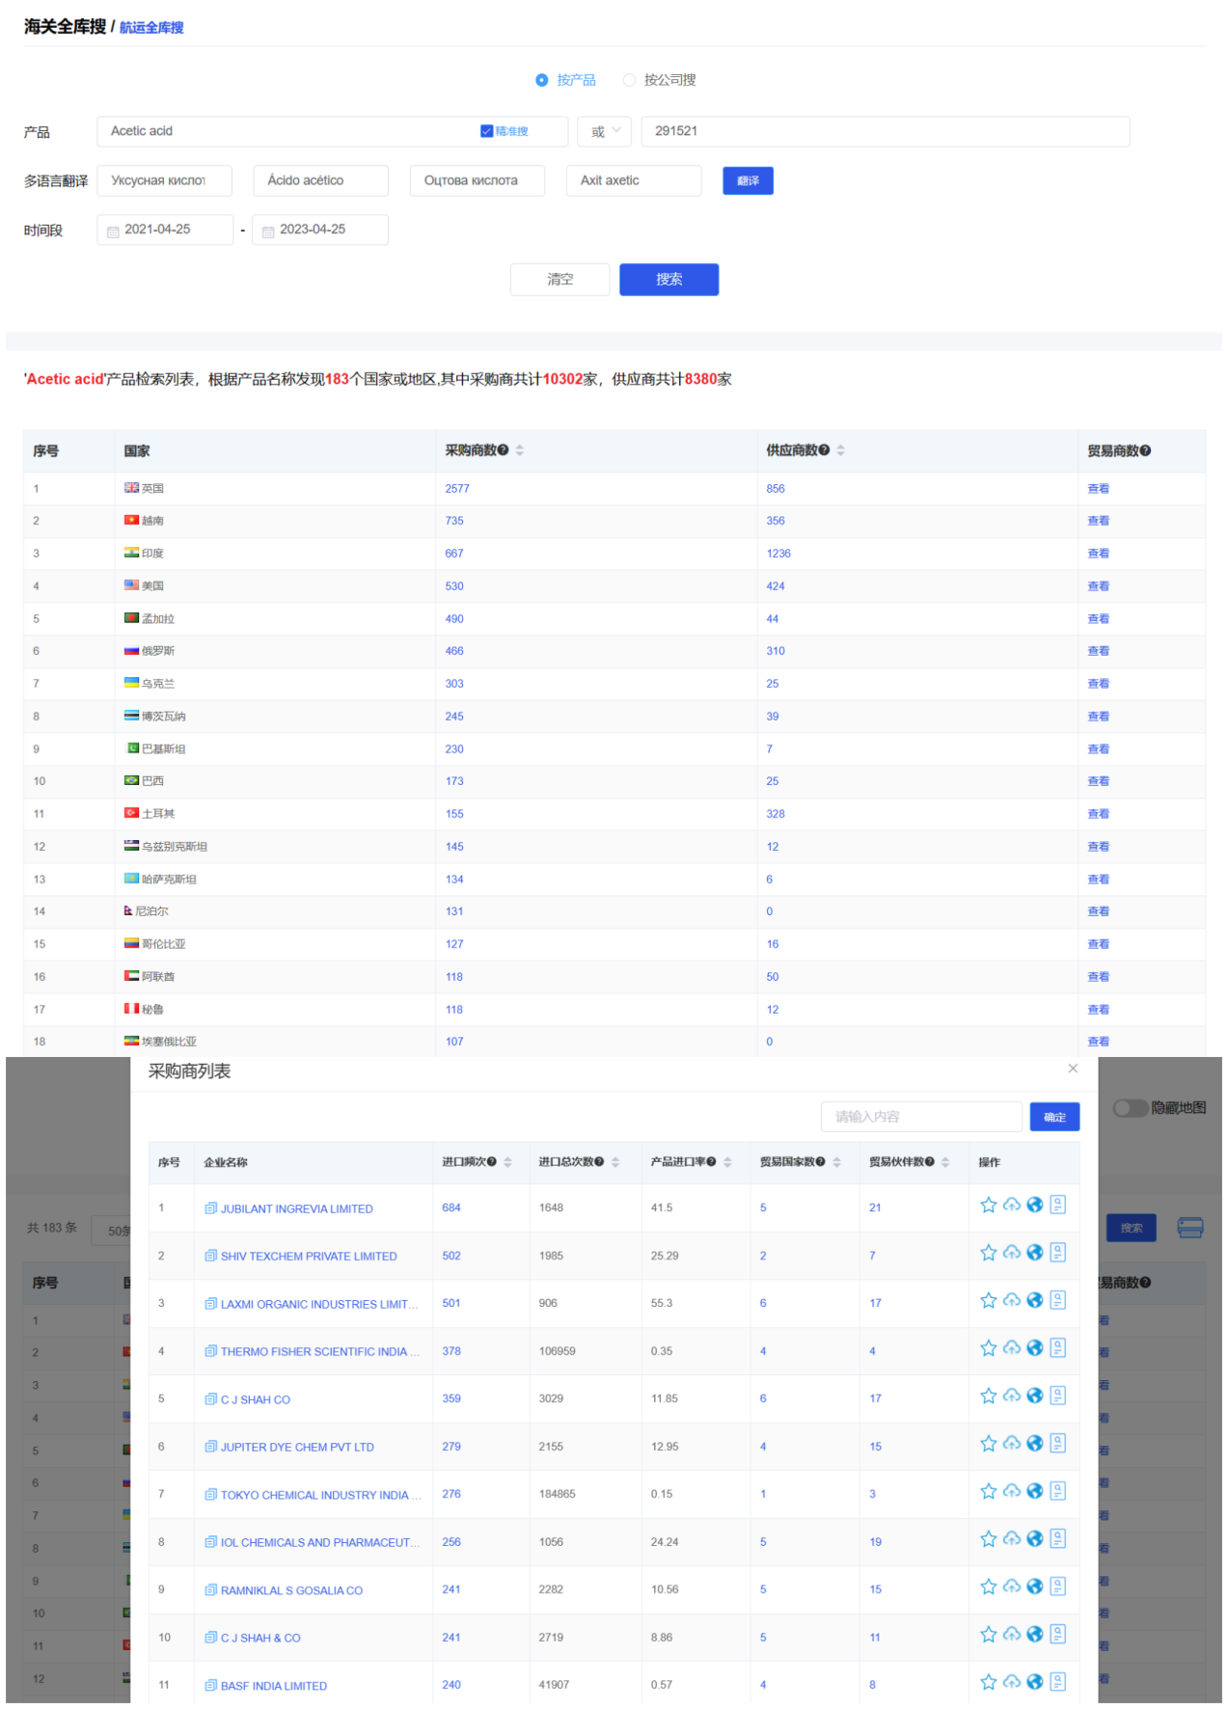Open the globe icon for TOKYO CHEMICAL INDUSTRY
Screen dimensions: 1228x1709
pyautogui.click(x=1035, y=1492)
